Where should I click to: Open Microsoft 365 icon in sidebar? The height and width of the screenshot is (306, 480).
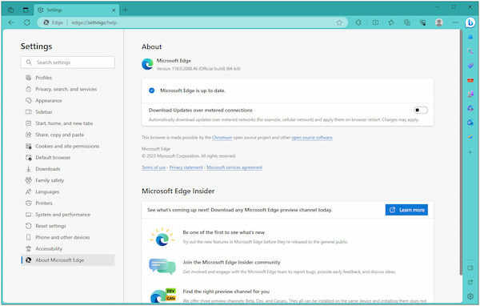(x=470, y=108)
